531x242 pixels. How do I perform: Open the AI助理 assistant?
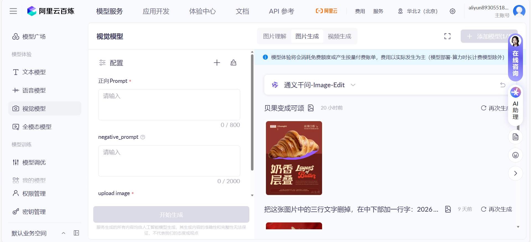click(515, 106)
